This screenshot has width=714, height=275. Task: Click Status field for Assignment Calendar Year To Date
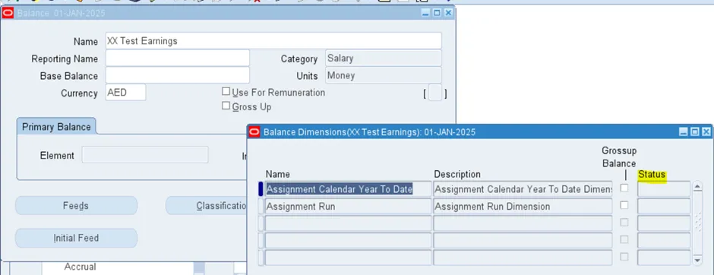[x=663, y=189]
